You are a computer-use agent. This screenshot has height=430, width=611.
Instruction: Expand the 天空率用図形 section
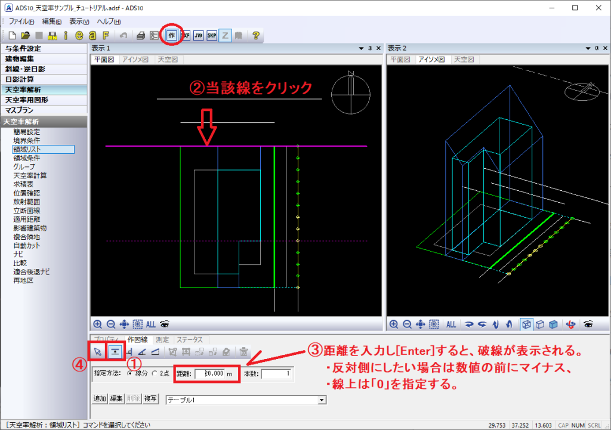point(44,100)
